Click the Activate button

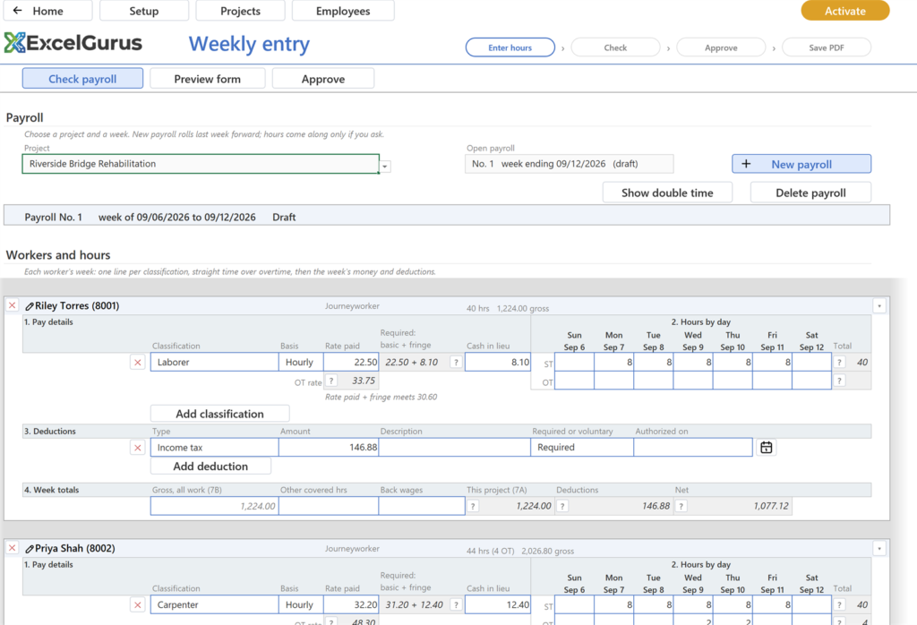[x=845, y=11]
